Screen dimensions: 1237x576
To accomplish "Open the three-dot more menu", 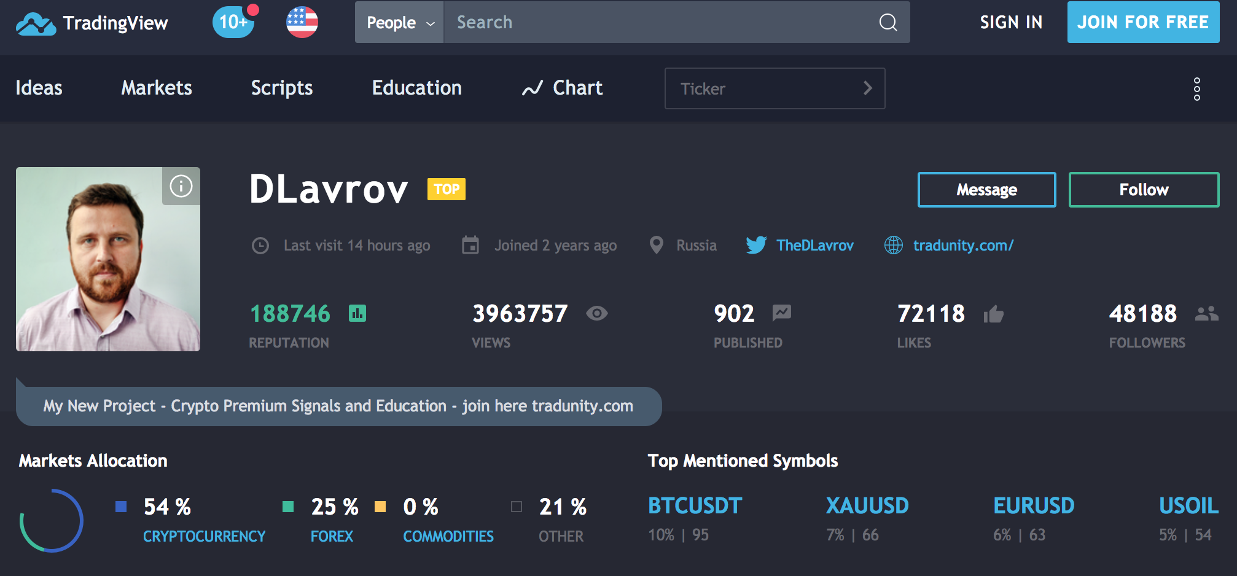I will click(x=1196, y=89).
